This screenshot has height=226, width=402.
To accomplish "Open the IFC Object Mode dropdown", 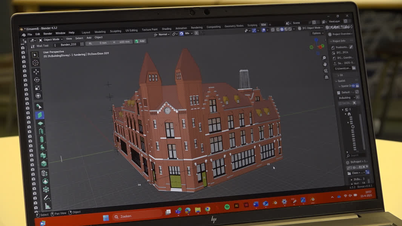I will [311, 28].
